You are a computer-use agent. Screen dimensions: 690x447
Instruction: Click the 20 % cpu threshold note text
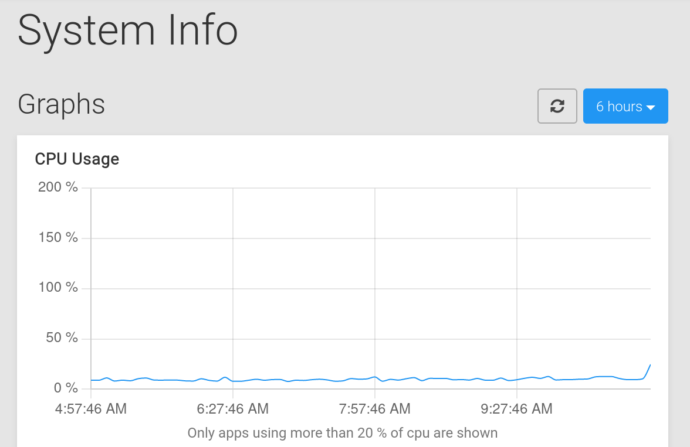pyautogui.click(x=342, y=433)
